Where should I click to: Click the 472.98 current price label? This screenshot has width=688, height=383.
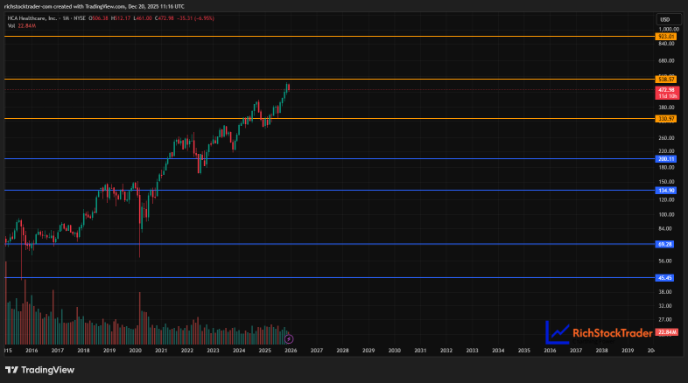pos(667,93)
